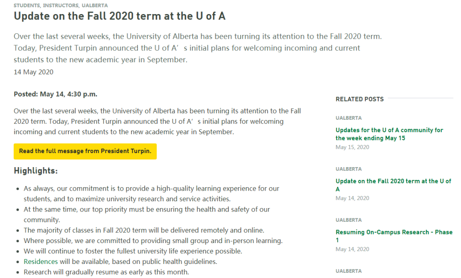The image size is (461, 278).
Task: Click the Posted: May 14, 4:30 p.m. line
Action: pos(55,94)
